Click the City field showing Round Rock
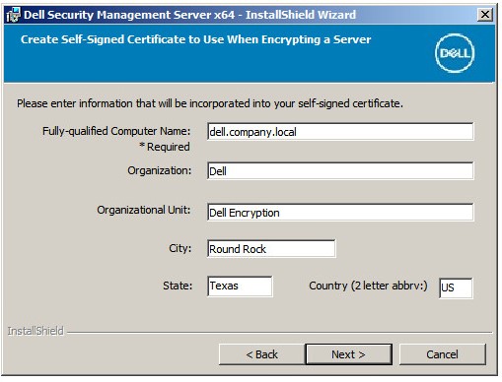502x382 pixels. pyautogui.click(x=271, y=249)
